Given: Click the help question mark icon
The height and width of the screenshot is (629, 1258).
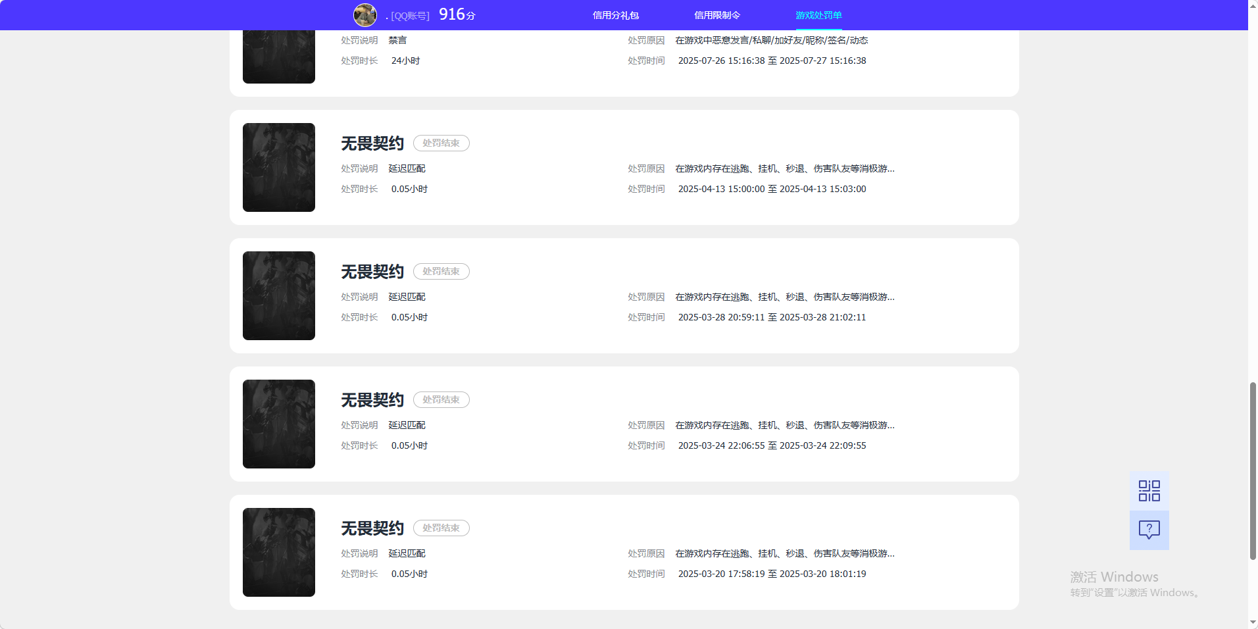Looking at the screenshot, I should pos(1148,530).
